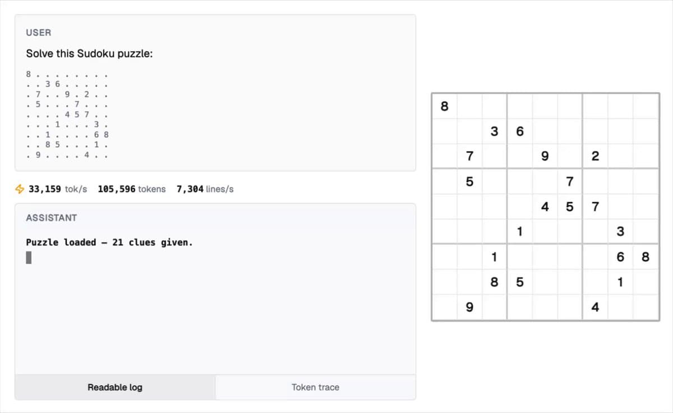673x413 pixels.
Task: Switch to the Token trace tab
Action: pyautogui.click(x=315, y=387)
